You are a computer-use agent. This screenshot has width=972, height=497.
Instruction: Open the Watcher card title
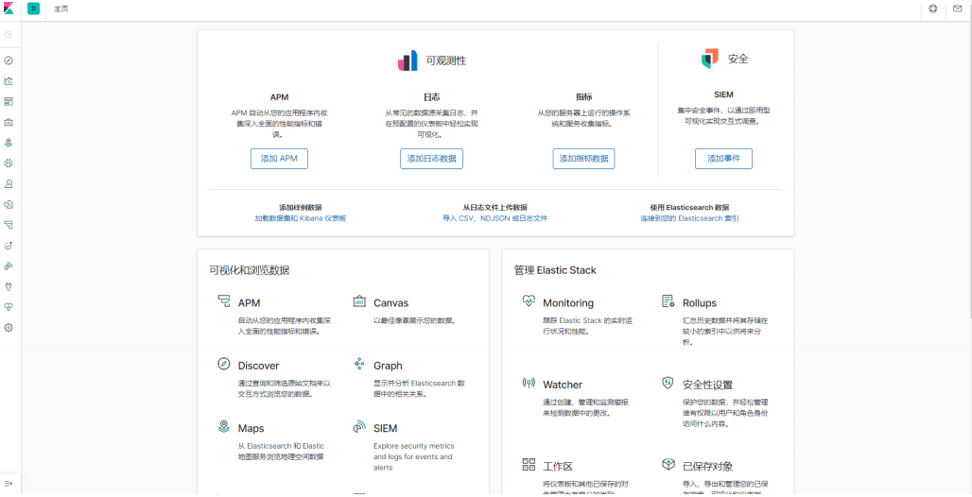(x=563, y=385)
